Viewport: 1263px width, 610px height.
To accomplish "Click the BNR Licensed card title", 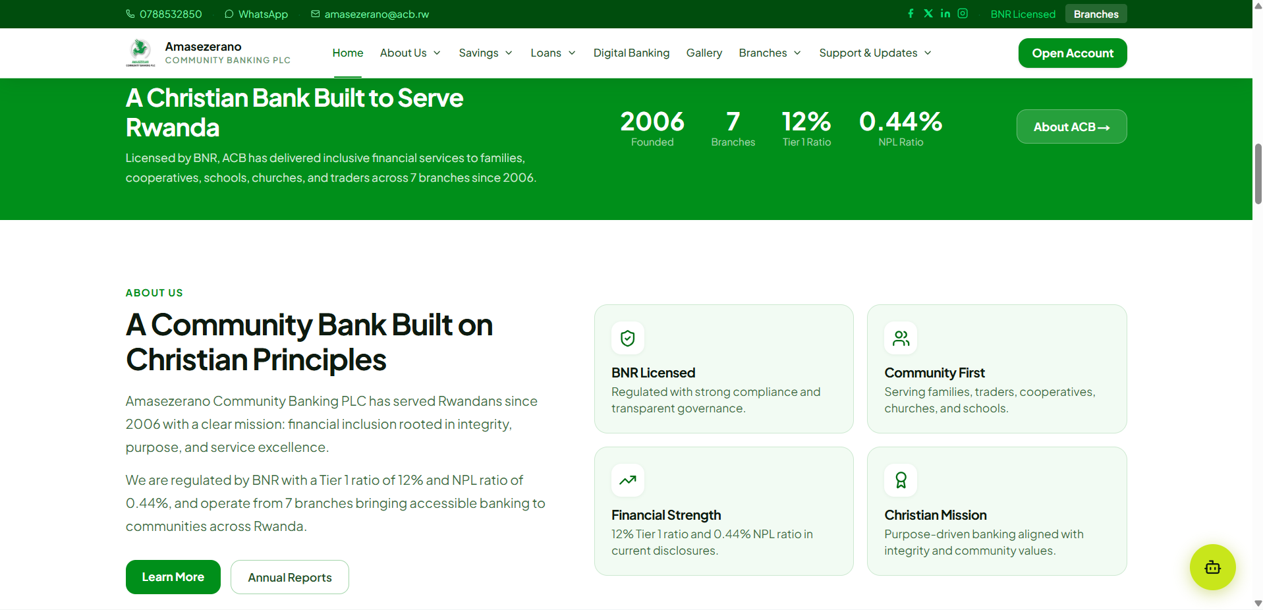I will point(653,373).
